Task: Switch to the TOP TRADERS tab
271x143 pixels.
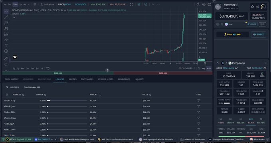Action: coord(87,79)
